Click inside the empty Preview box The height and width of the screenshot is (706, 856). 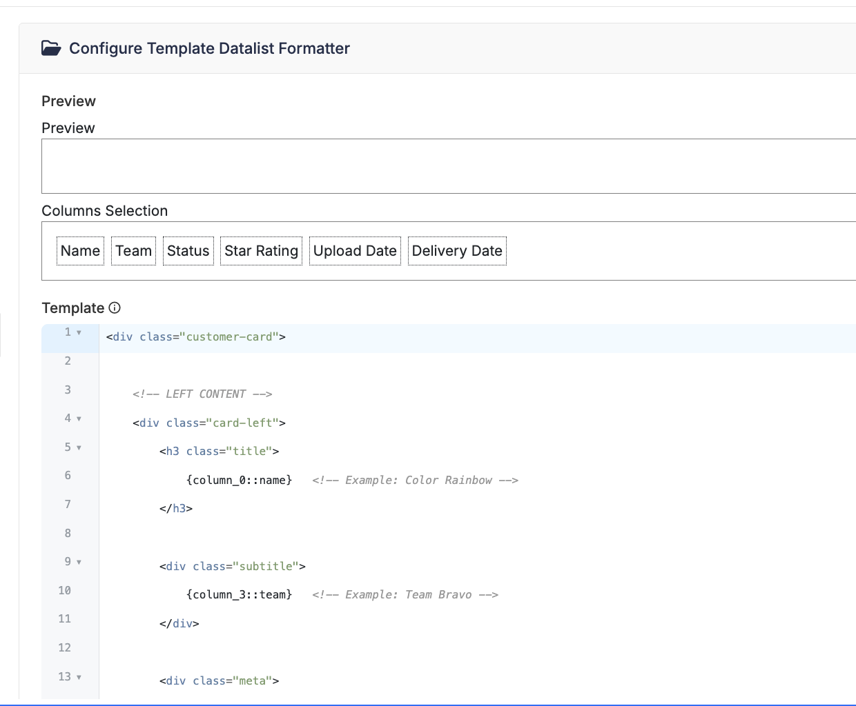[x=449, y=166]
